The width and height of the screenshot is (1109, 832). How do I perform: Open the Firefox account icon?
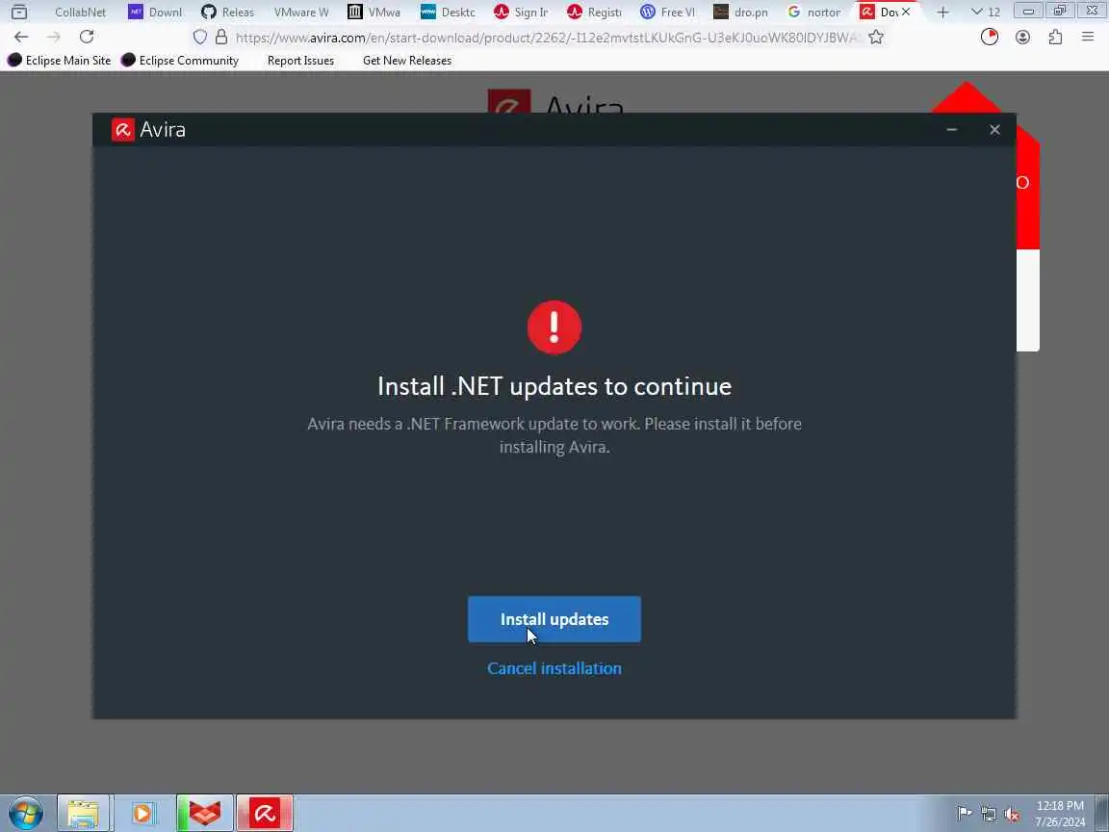tap(1022, 37)
